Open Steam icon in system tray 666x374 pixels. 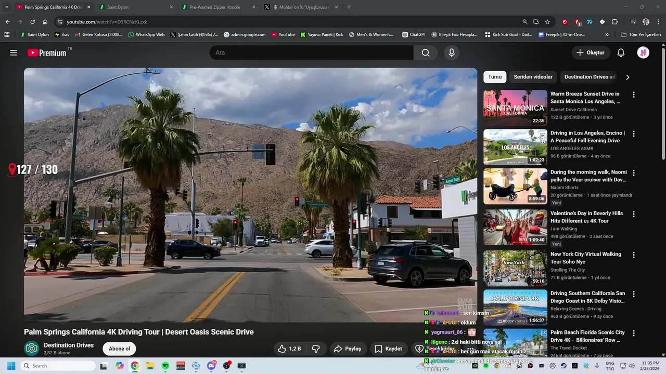(563, 366)
